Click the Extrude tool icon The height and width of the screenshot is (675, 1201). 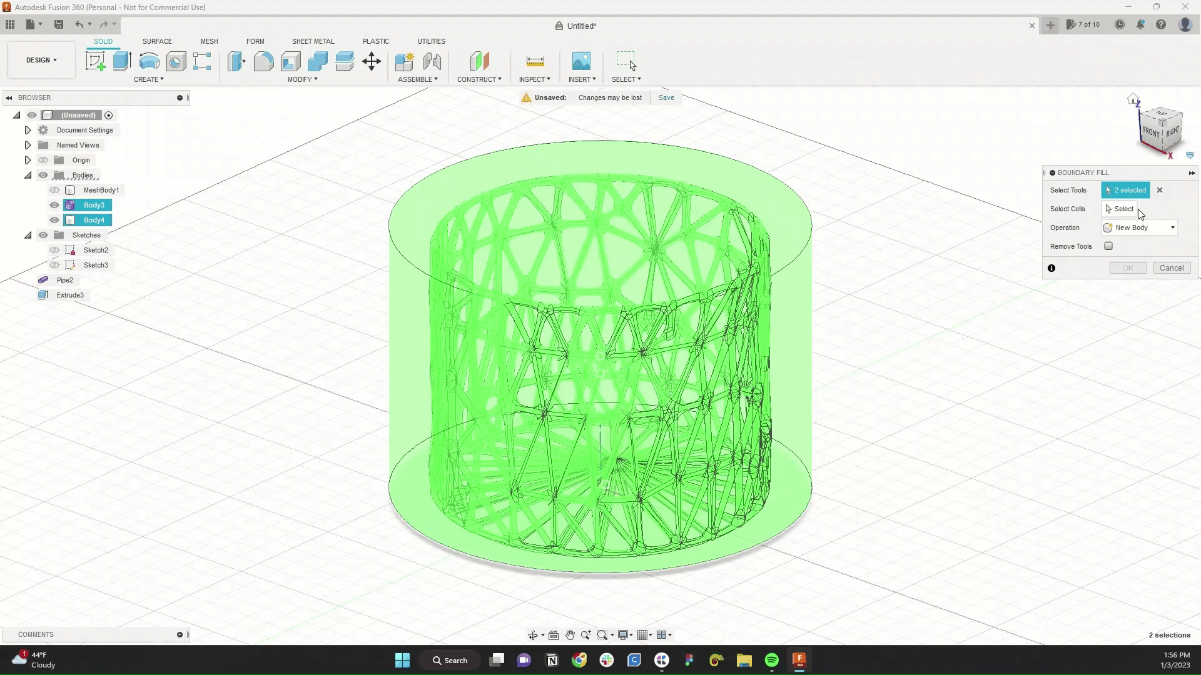[x=122, y=61]
